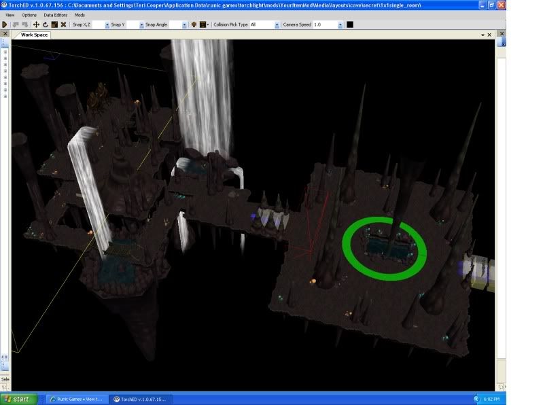Select the Scale tool icon
The width and height of the screenshot is (543, 405).
54,24
